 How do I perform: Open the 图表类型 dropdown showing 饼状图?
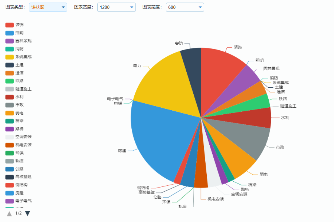tap(48, 7)
